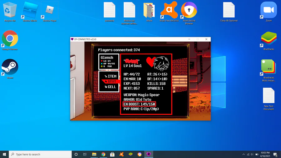Image resolution: width=281 pixels, height=158 pixels.
Task: Open the Roblox Studio shortcut
Action: (x=30, y=12)
